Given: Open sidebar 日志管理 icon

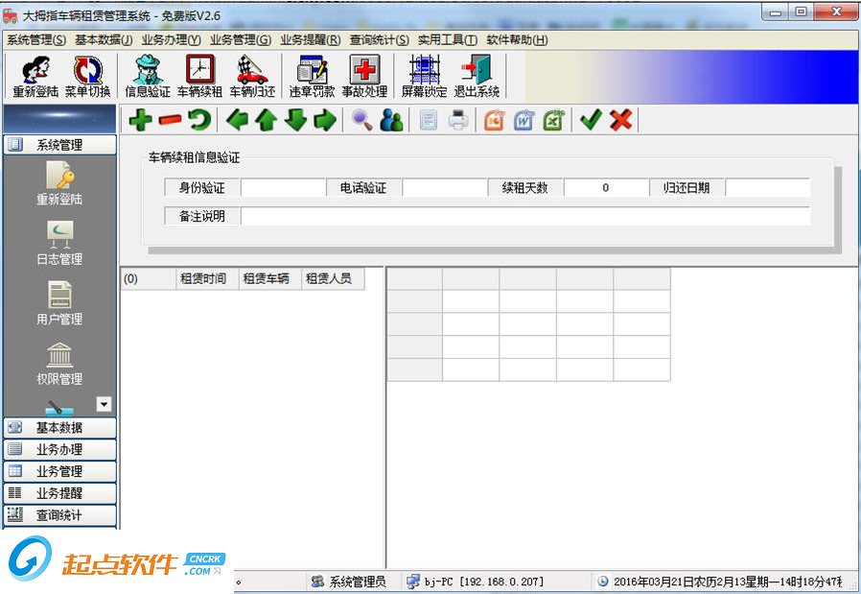Looking at the screenshot, I should [x=59, y=243].
